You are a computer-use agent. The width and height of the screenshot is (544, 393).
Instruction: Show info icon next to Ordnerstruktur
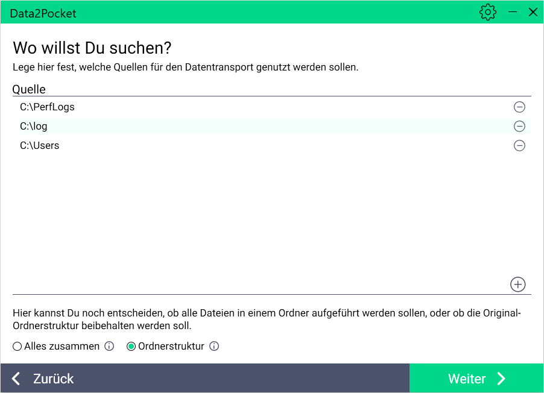coord(214,347)
